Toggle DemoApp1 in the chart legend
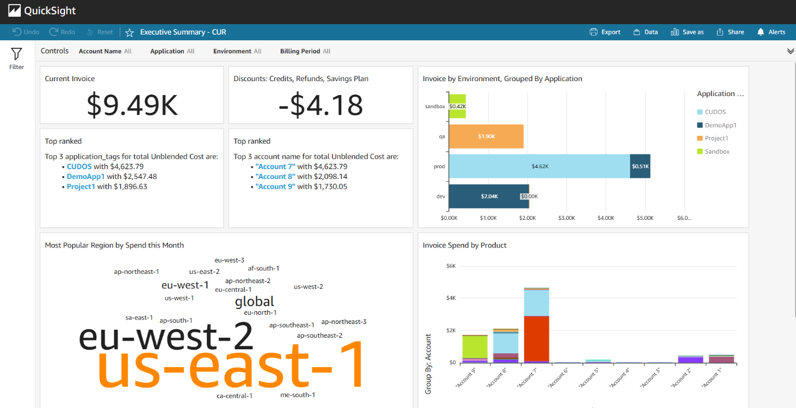Image resolution: width=796 pixels, height=408 pixels. tap(720, 125)
